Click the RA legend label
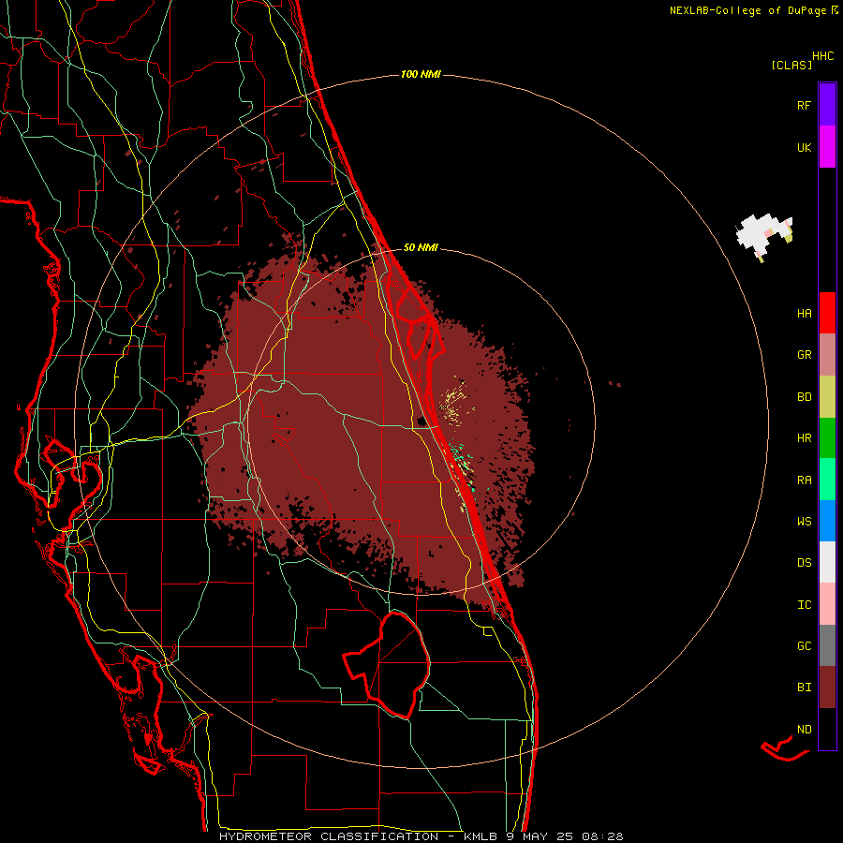Screen dimensions: 843x843 pos(804,481)
